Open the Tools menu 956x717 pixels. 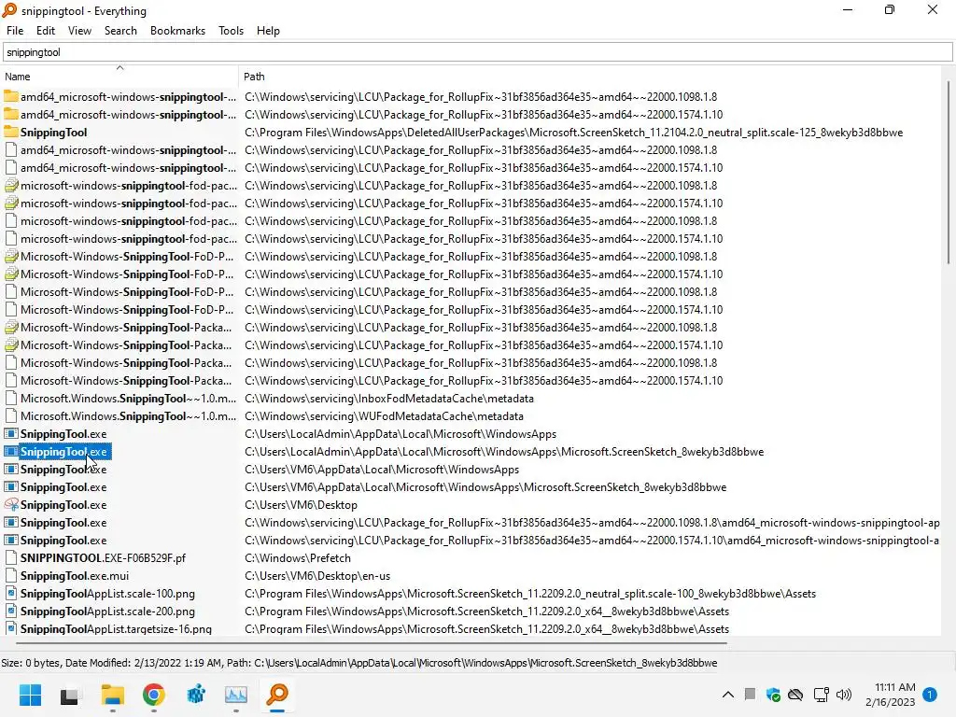coord(231,31)
